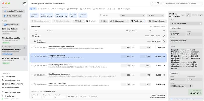Toggle the right inspector panel icon
This screenshot has height=101, width=204.
pyautogui.click(x=158, y=3)
